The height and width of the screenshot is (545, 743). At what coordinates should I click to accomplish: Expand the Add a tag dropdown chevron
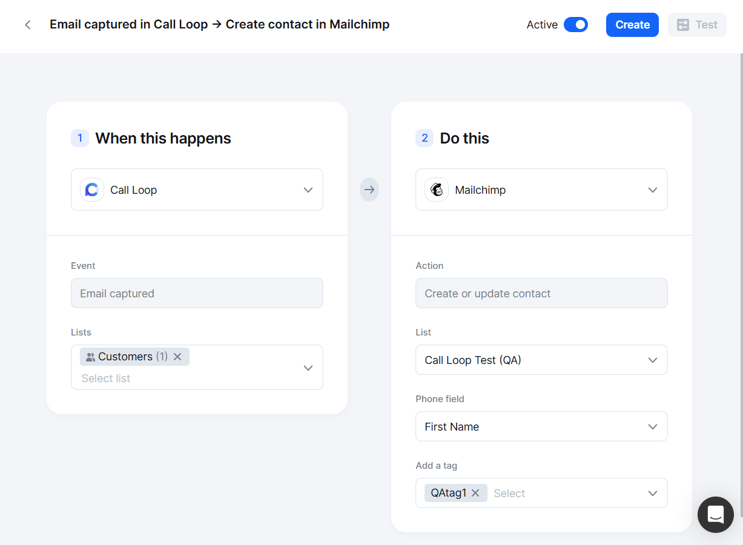click(x=653, y=493)
